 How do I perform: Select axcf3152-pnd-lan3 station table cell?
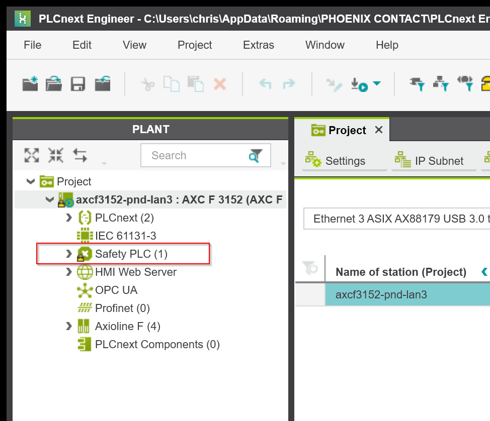(x=407, y=294)
